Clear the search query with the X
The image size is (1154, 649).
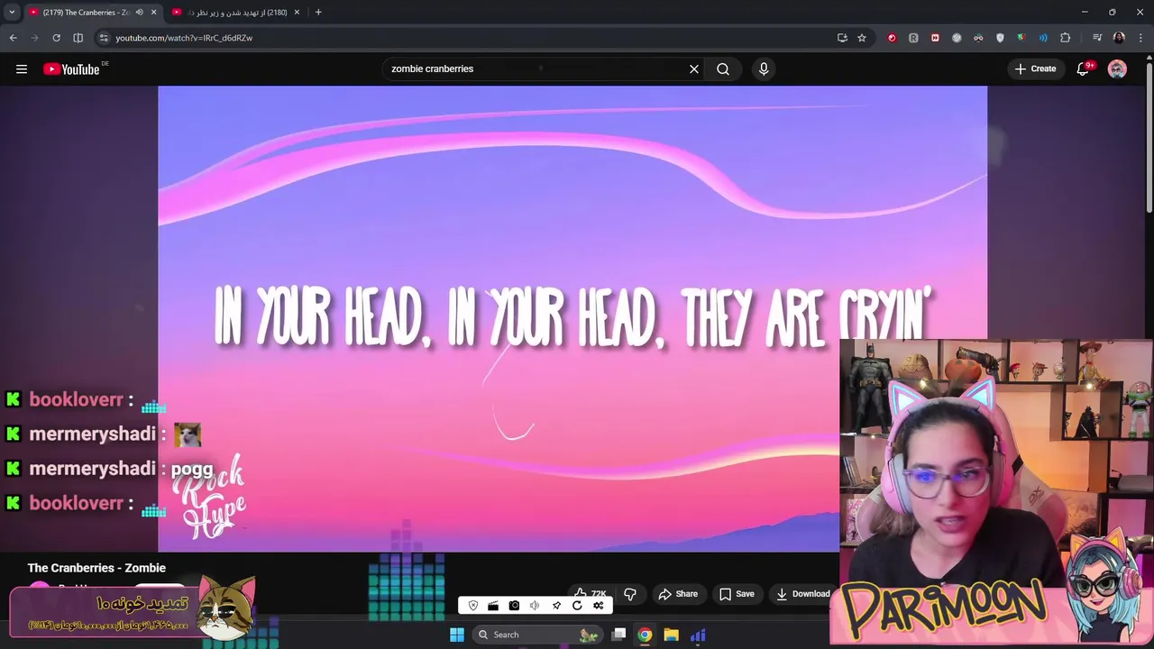point(694,69)
